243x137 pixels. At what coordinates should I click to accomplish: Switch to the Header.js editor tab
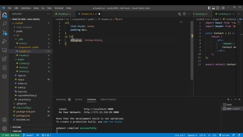point(63,14)
